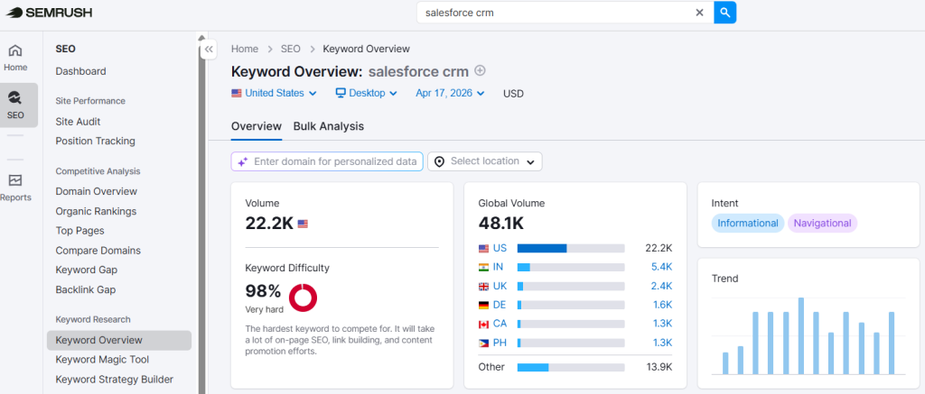Open Domain Overview in the sidebar
This screenshot has height=394, width=925.
click(x=96, y=191)
